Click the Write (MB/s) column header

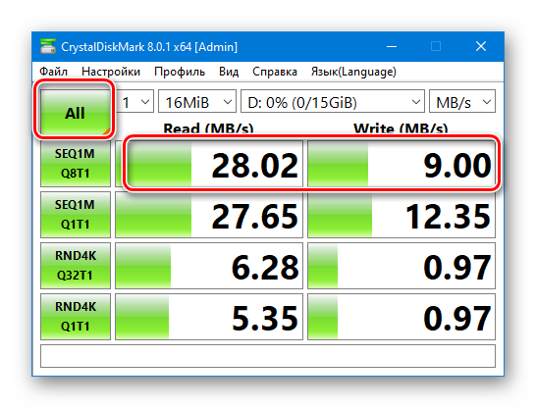401,128
